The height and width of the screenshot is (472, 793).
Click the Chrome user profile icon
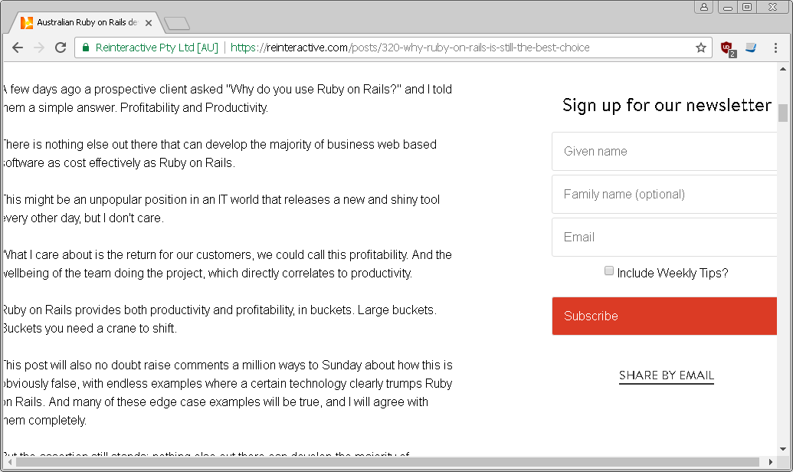703,7
